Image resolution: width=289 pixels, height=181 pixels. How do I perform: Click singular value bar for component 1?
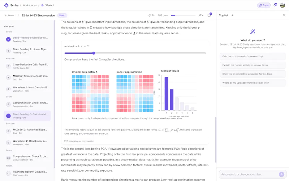tap(166, 94)
